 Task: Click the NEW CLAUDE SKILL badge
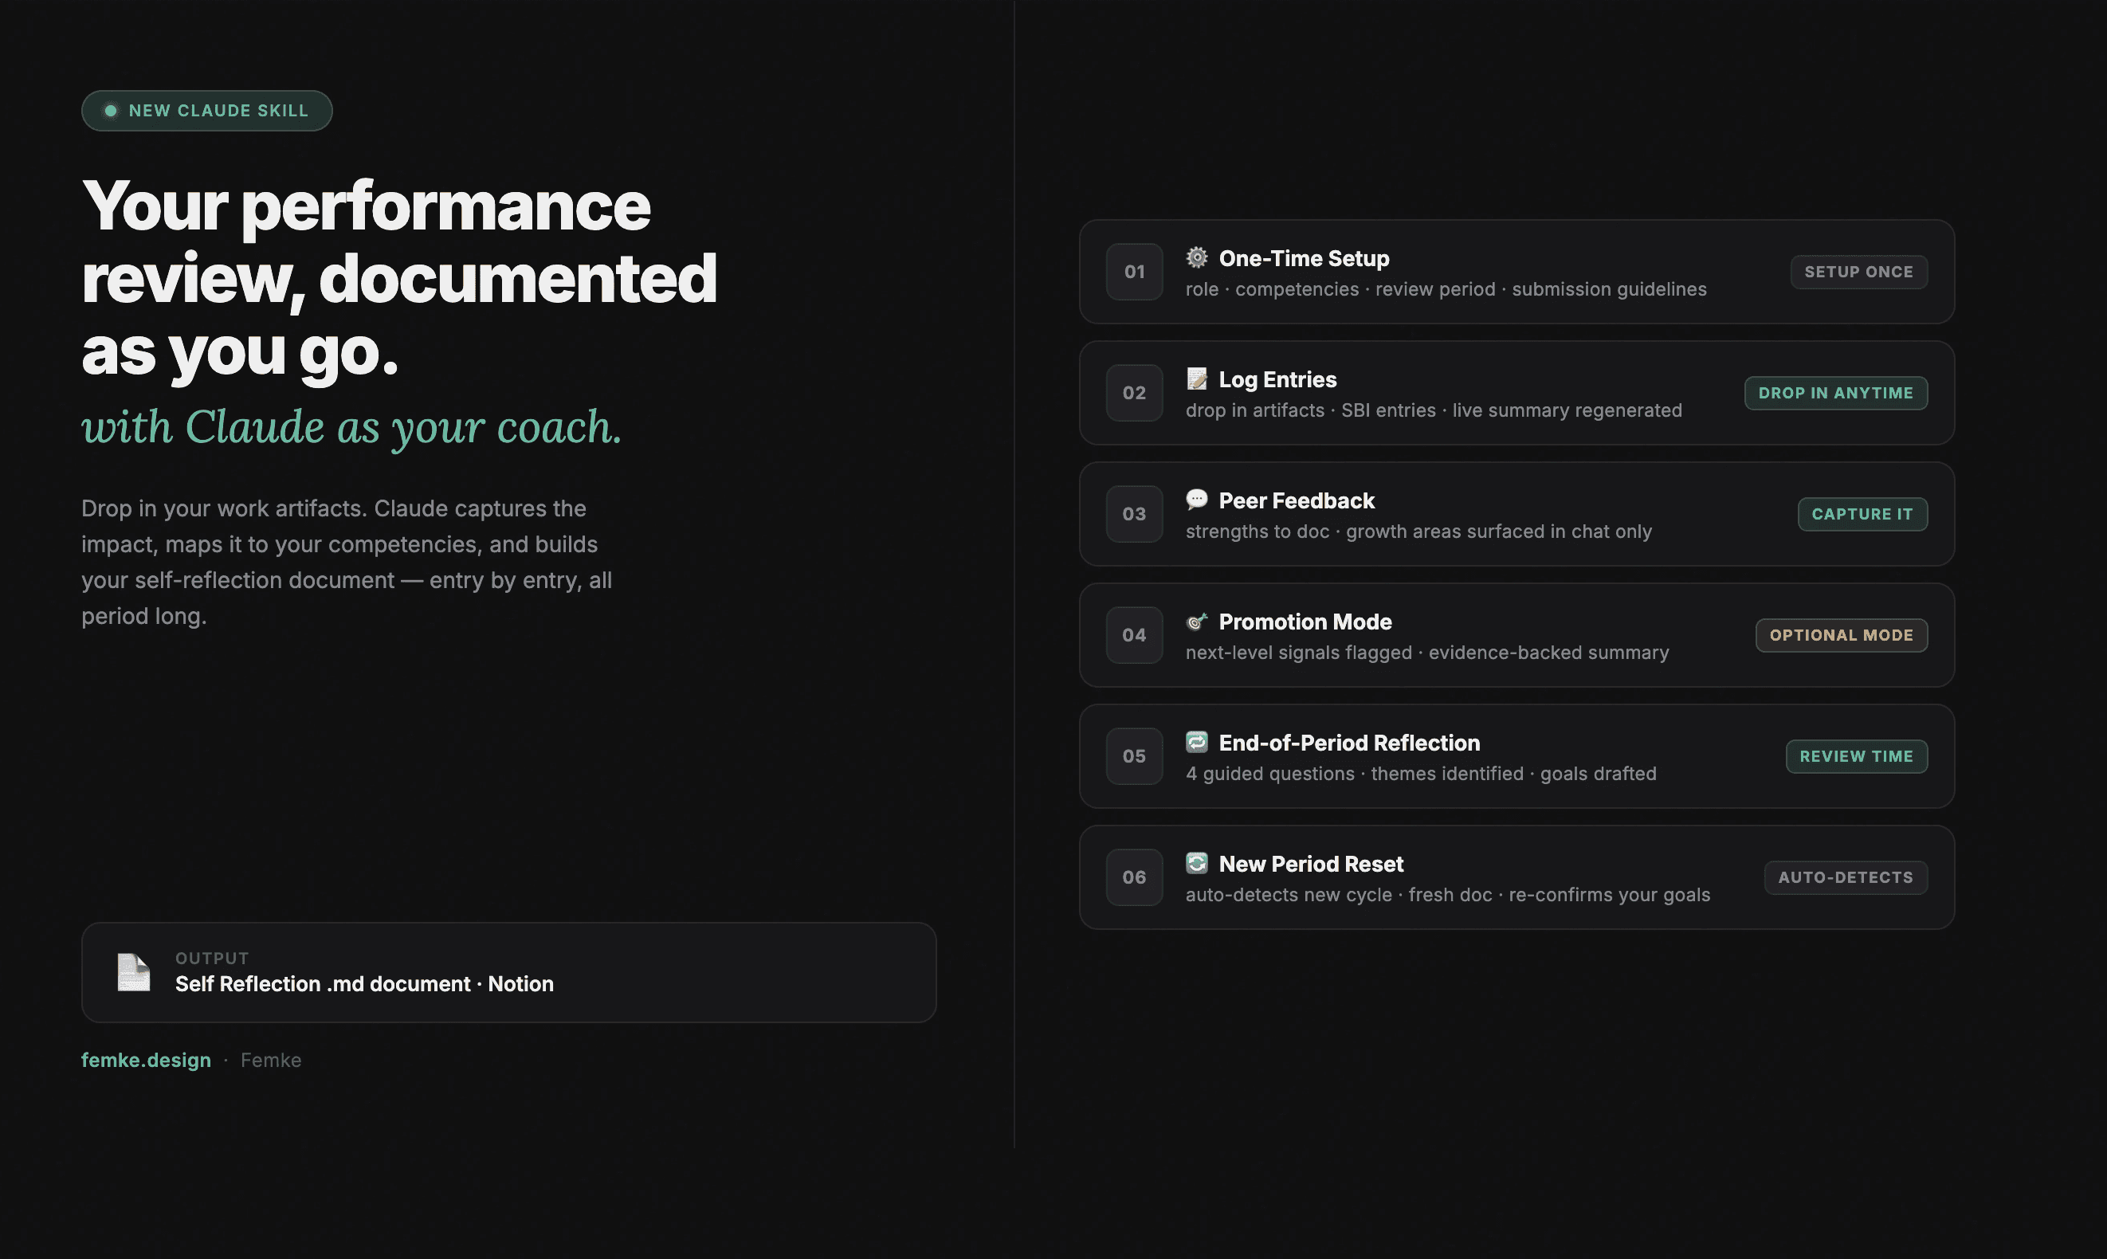(x=207, y=109)
